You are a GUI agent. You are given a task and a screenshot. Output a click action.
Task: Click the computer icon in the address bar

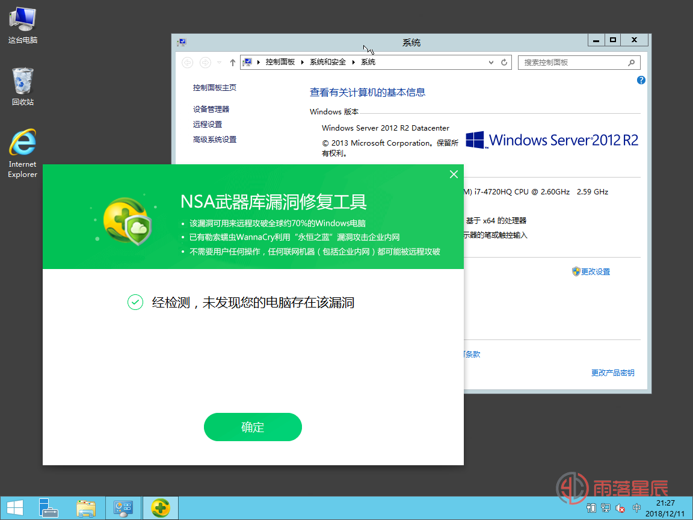pyautogui.click(x=247, y=63)
